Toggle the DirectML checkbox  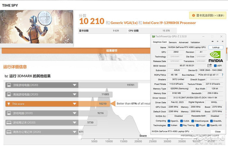[211, 121]
